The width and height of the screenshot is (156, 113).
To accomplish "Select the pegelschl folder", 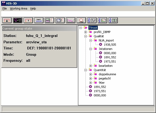I will (105, 78).
